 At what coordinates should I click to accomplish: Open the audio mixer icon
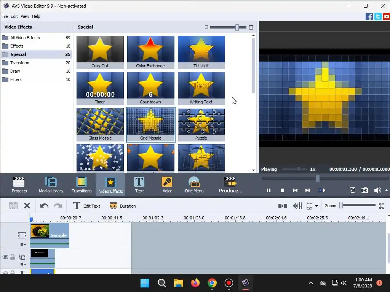click(x=297, y=206)
